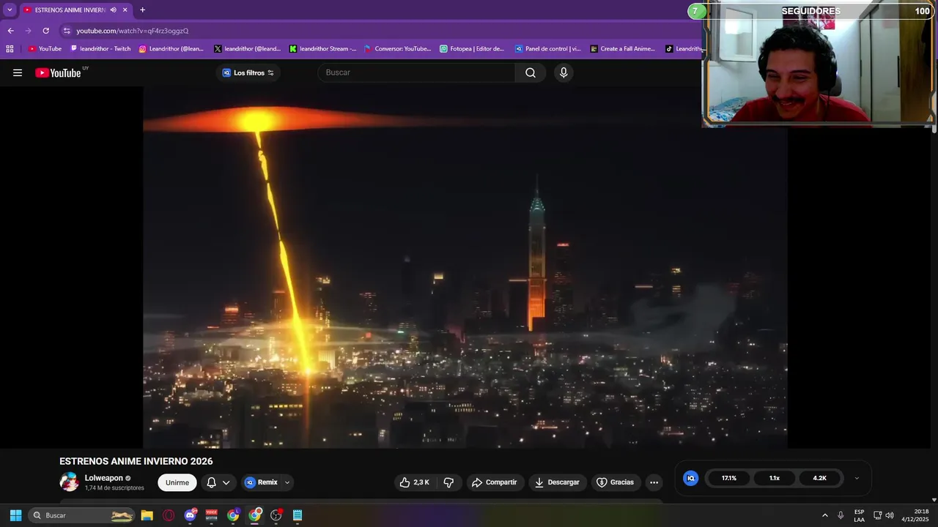
Task: Open the Panel de control bookmark
Action: coord(547,49)
